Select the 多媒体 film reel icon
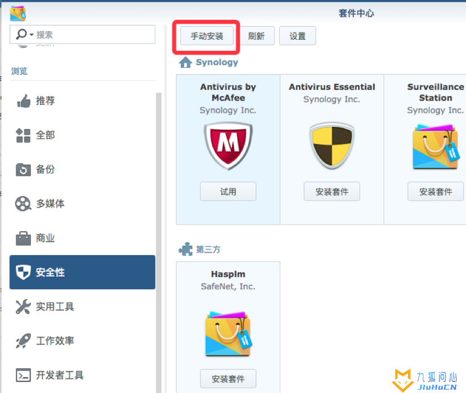Image resolution: width=466 pixels, height=393 pixels. point(23,204)
